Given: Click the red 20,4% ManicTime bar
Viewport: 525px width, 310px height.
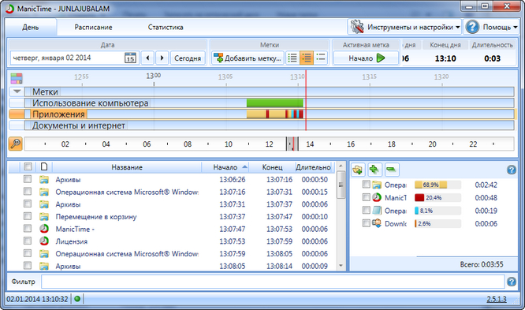Looking at the screenshot, I should pos(419,198).
